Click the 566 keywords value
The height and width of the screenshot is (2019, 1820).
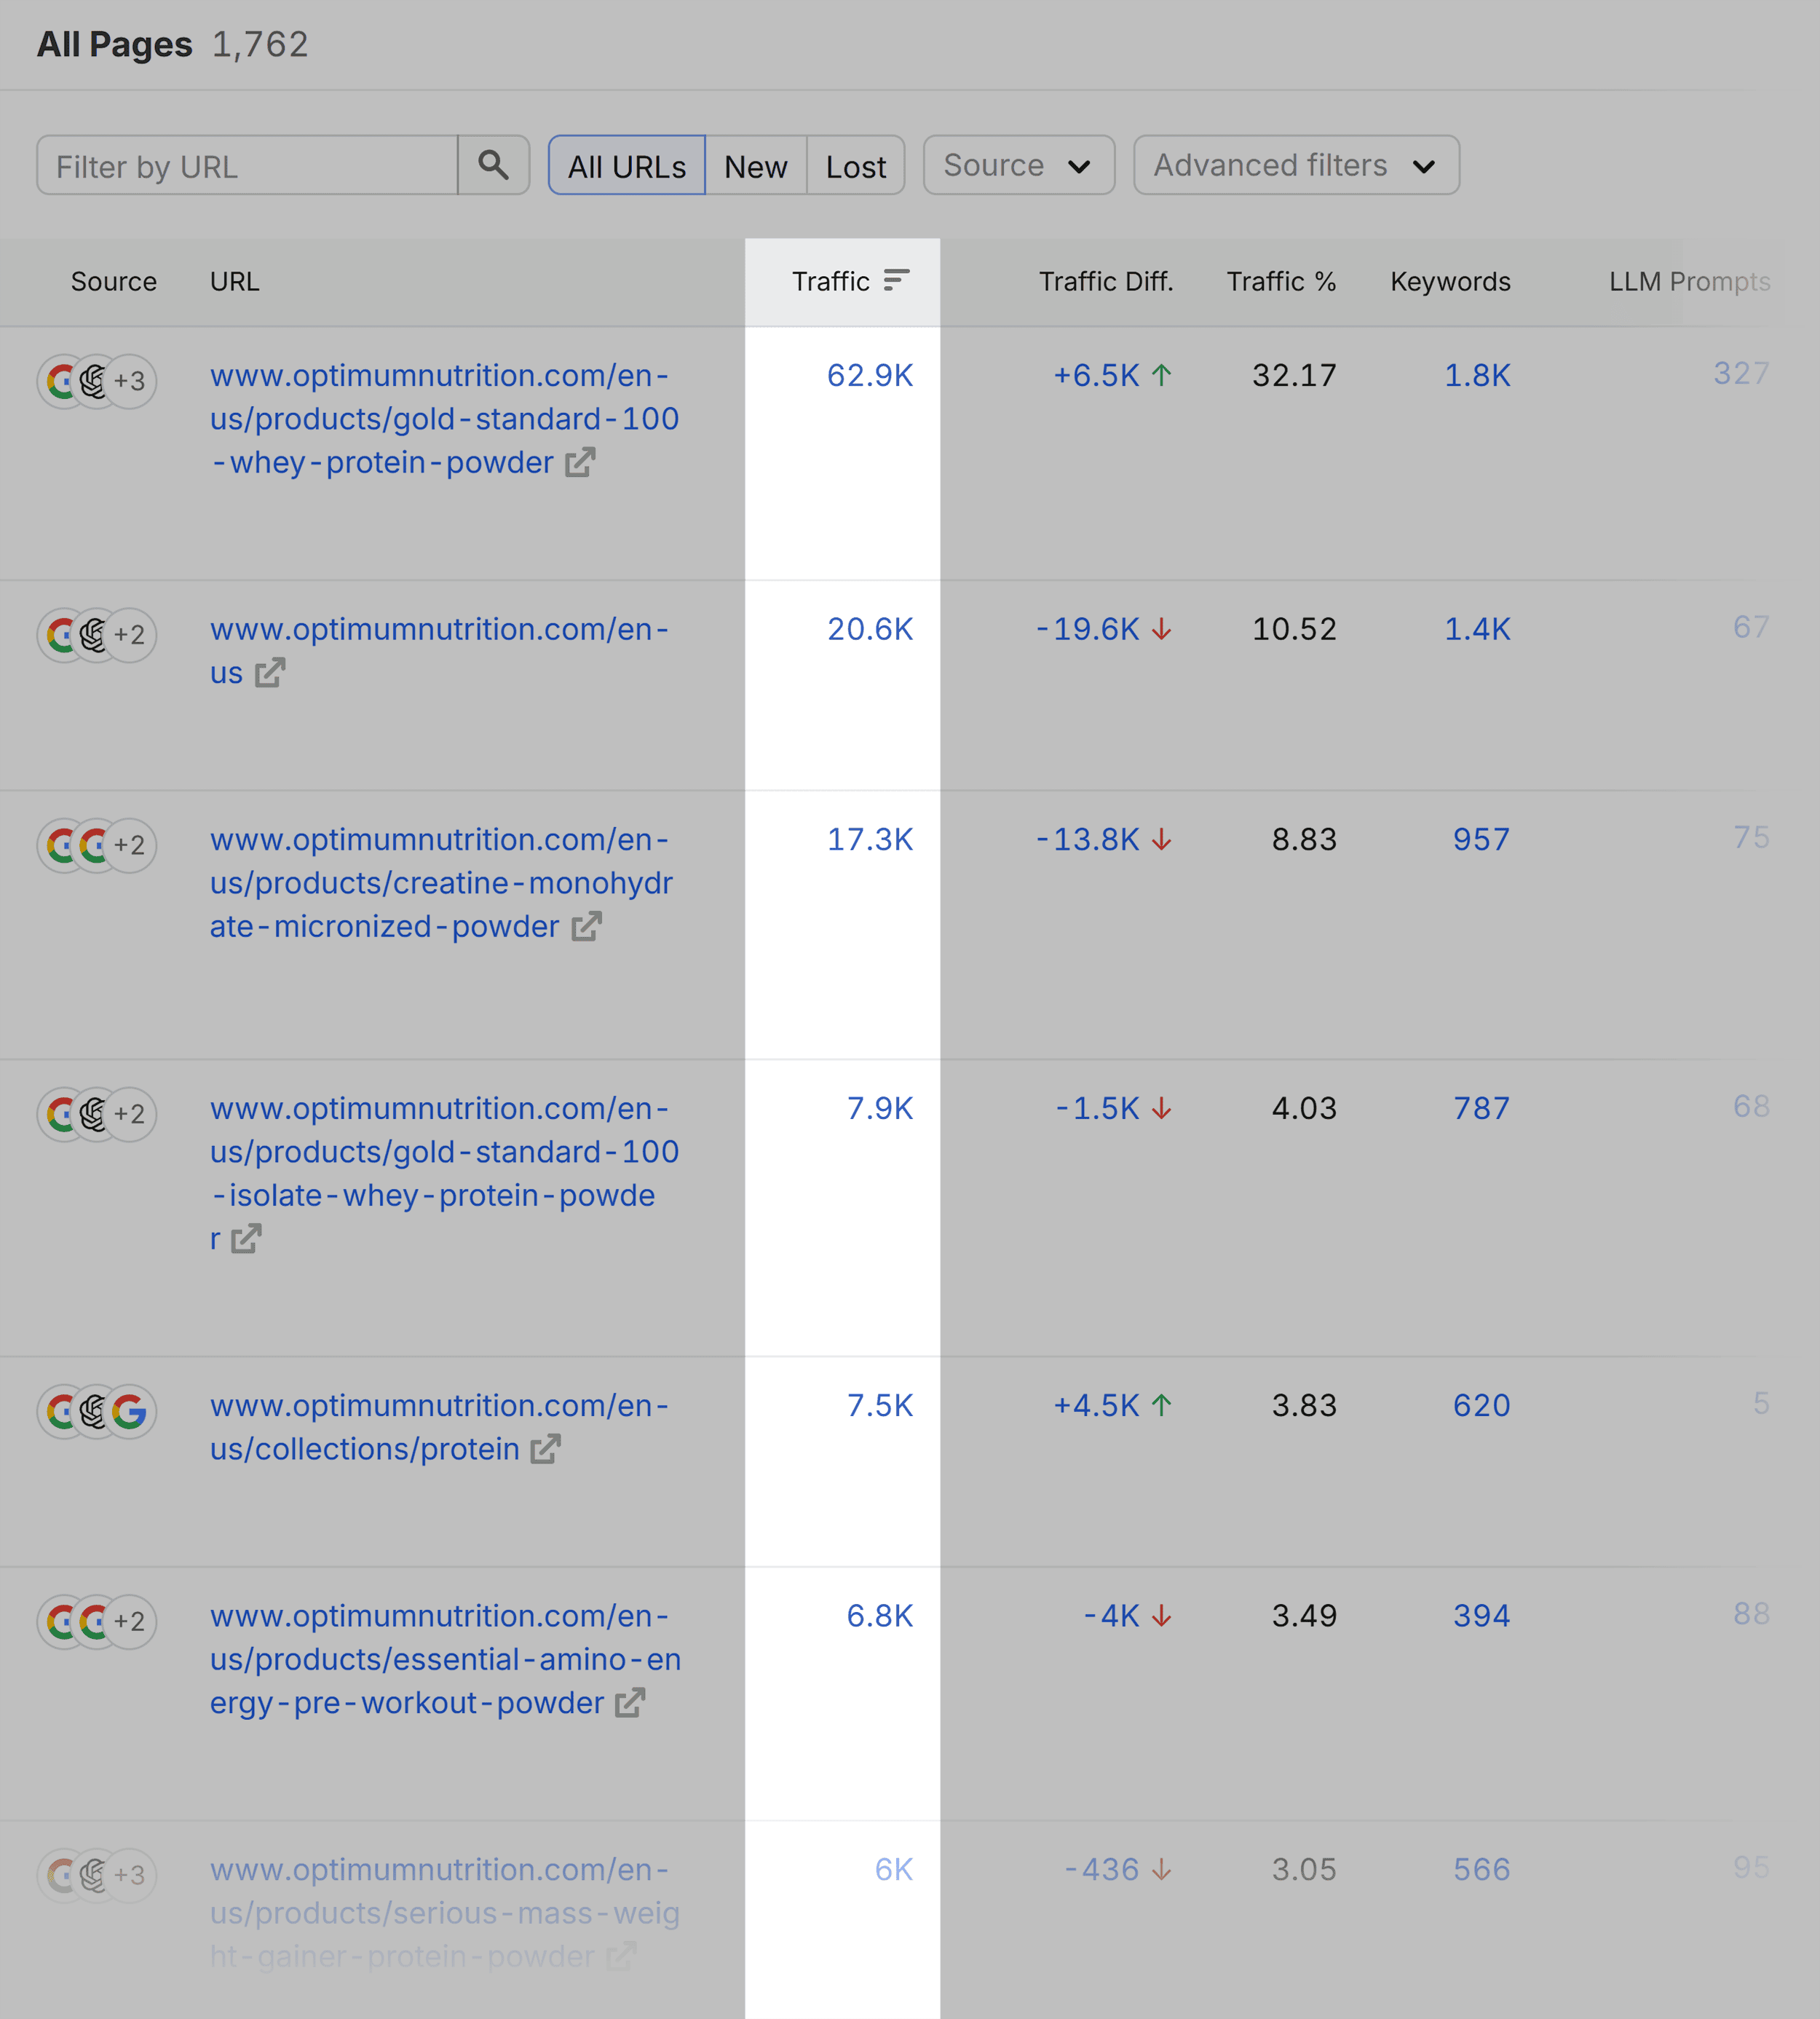pos(1482,1869)
